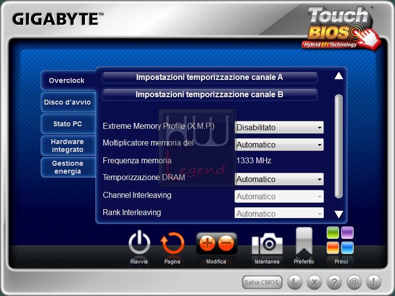Viewport: 395px width, 296px height.
Task: Select the Gestione energia tab
Action: [68, 167]
